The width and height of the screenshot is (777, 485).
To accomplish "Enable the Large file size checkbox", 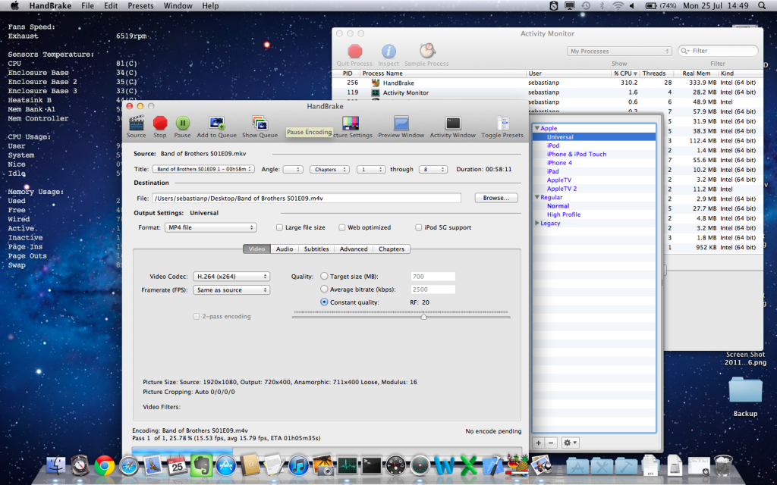I will pos(279,227).
